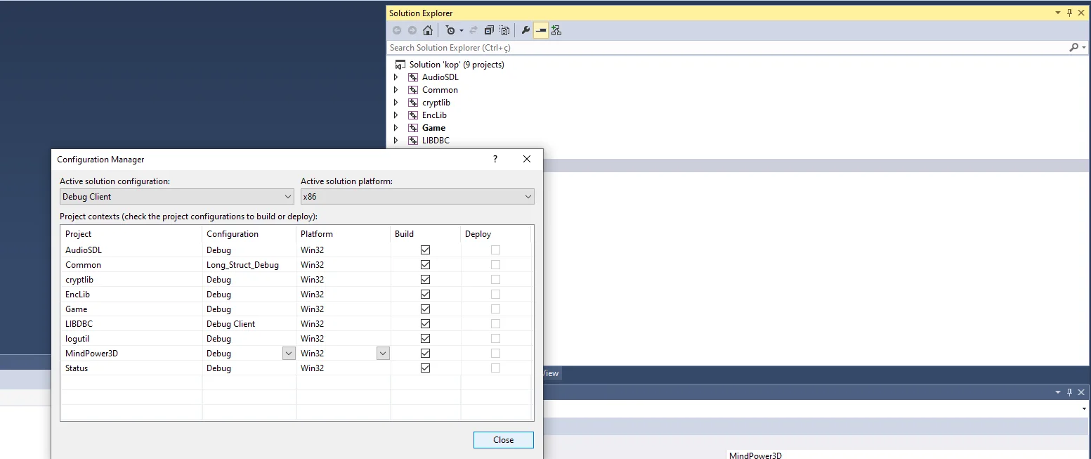Click Collapse All in Solution Explorer toolbar
1091x459 pixels.
click(489, 30)
